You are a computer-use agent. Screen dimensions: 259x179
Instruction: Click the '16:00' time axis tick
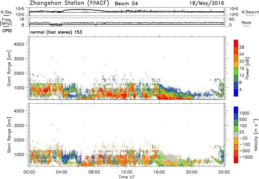point(159,172)
